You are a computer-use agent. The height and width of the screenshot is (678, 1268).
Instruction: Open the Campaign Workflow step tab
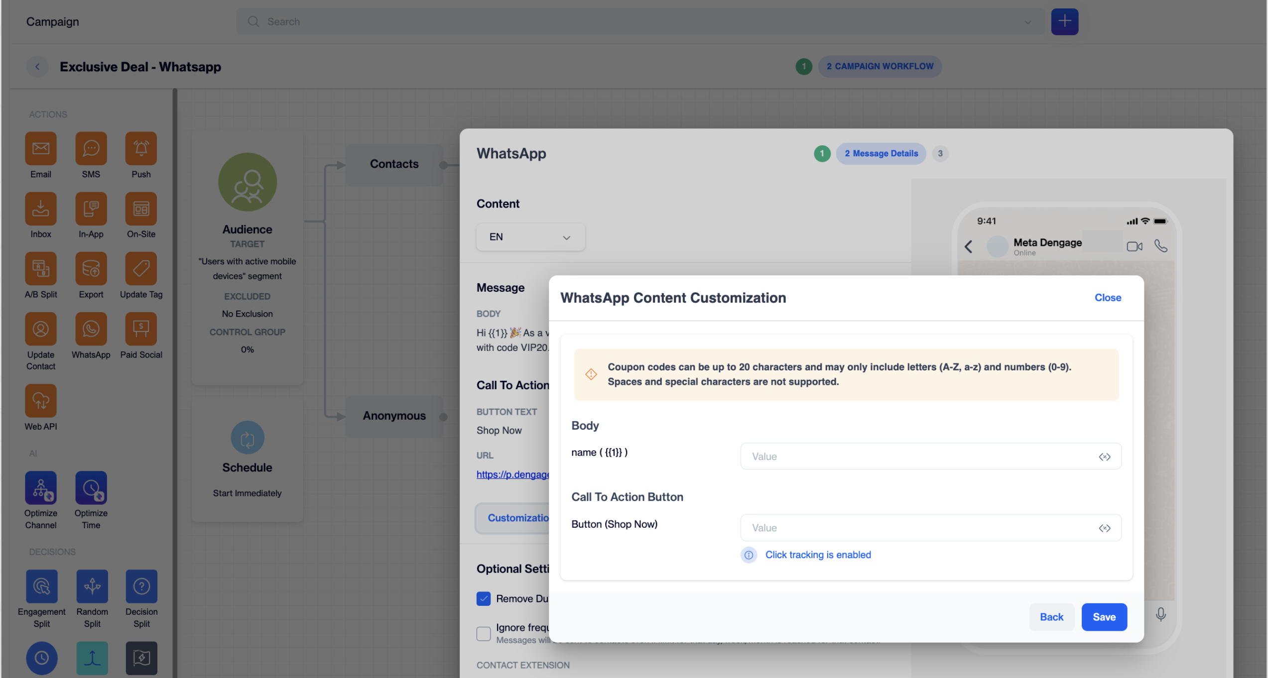click(880, 66)
